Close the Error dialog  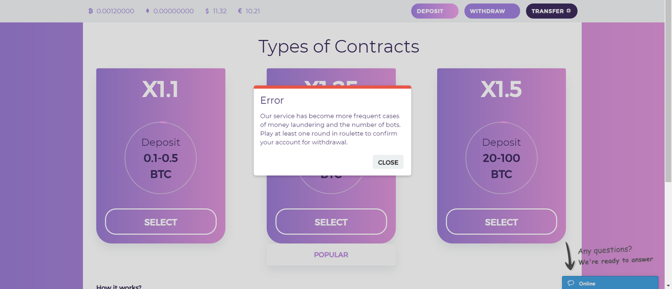click(x=388, y=162)
